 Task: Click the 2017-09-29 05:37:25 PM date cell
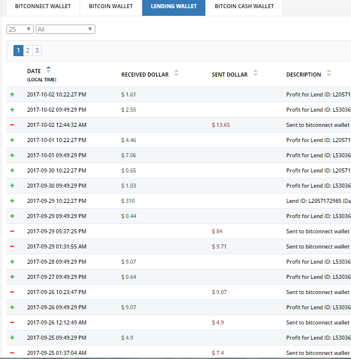pos(57,231)
